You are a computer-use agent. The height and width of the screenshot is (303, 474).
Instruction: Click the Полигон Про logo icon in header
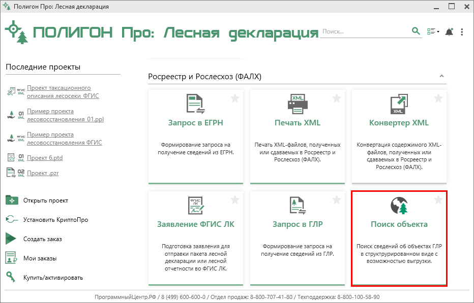coord(16,32)
